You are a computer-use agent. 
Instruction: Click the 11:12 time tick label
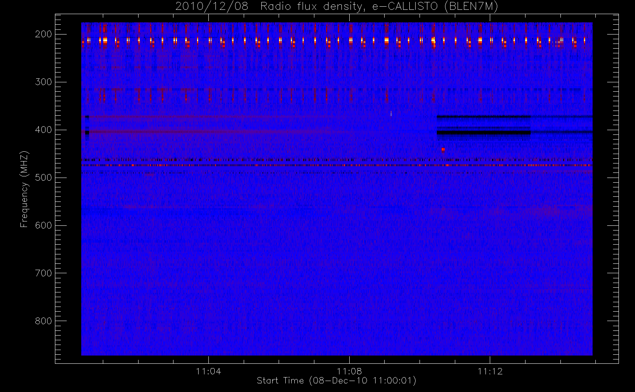coord(490,371)
